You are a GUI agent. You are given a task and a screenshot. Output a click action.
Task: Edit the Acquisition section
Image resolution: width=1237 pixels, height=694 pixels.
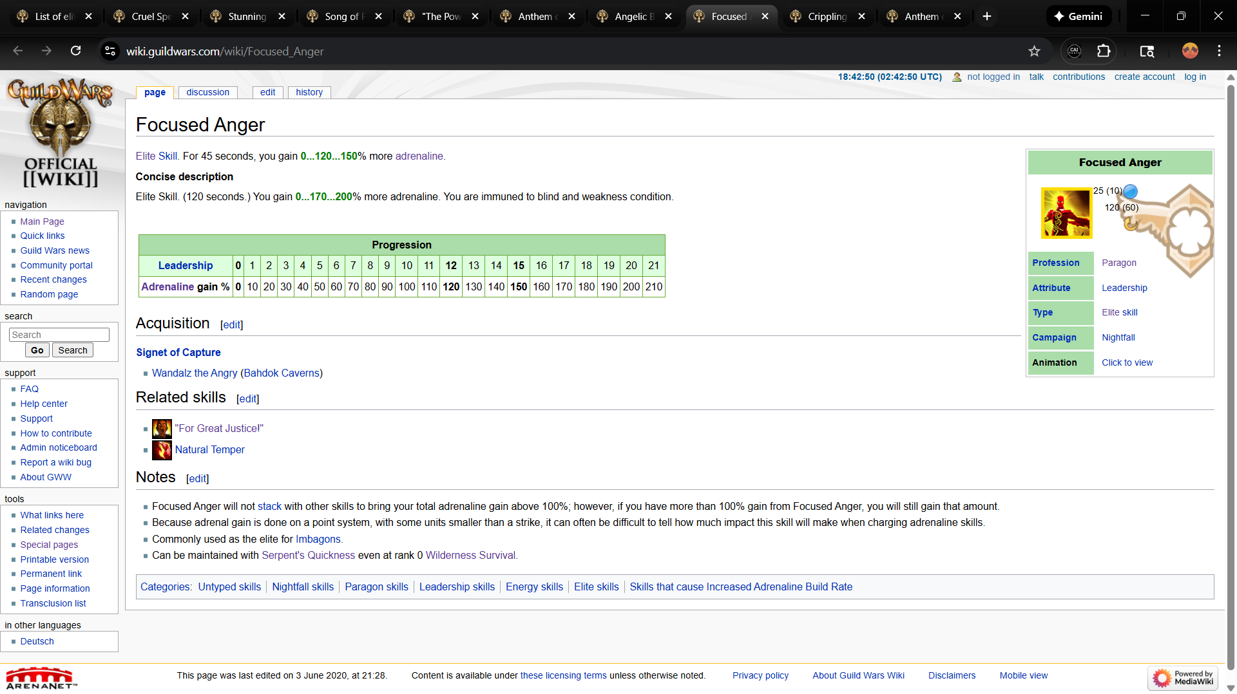pos(232,325)
